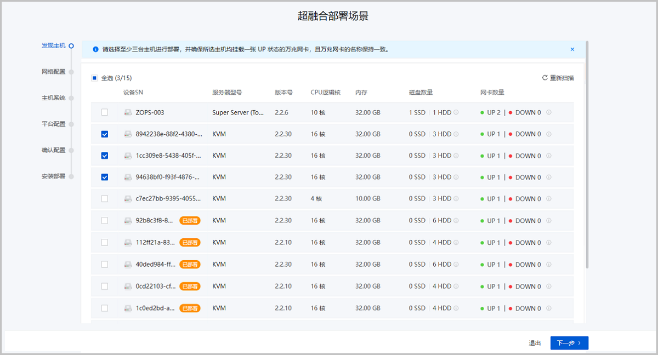Click disk info icon in c7ec27bb row
Viewport: 658px width, 355px height.
click(x=456, y=199)
